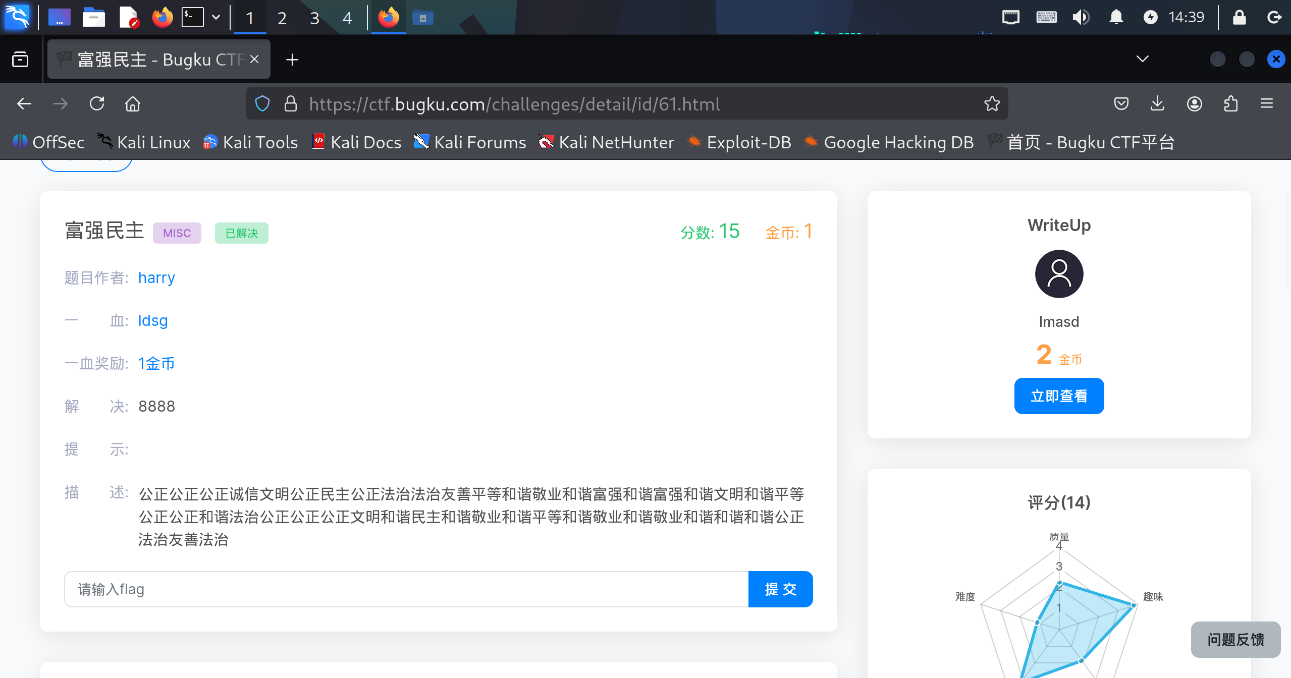Switch to workspace 2
Viewport: 1291px width, 678px height.
point(282,18)
